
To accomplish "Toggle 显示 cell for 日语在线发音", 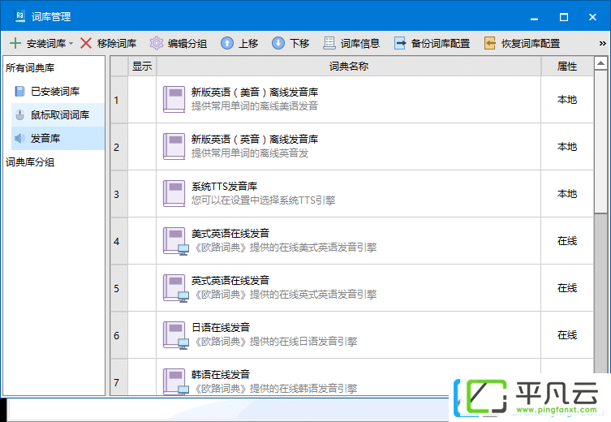I will [x=142, y=335].
